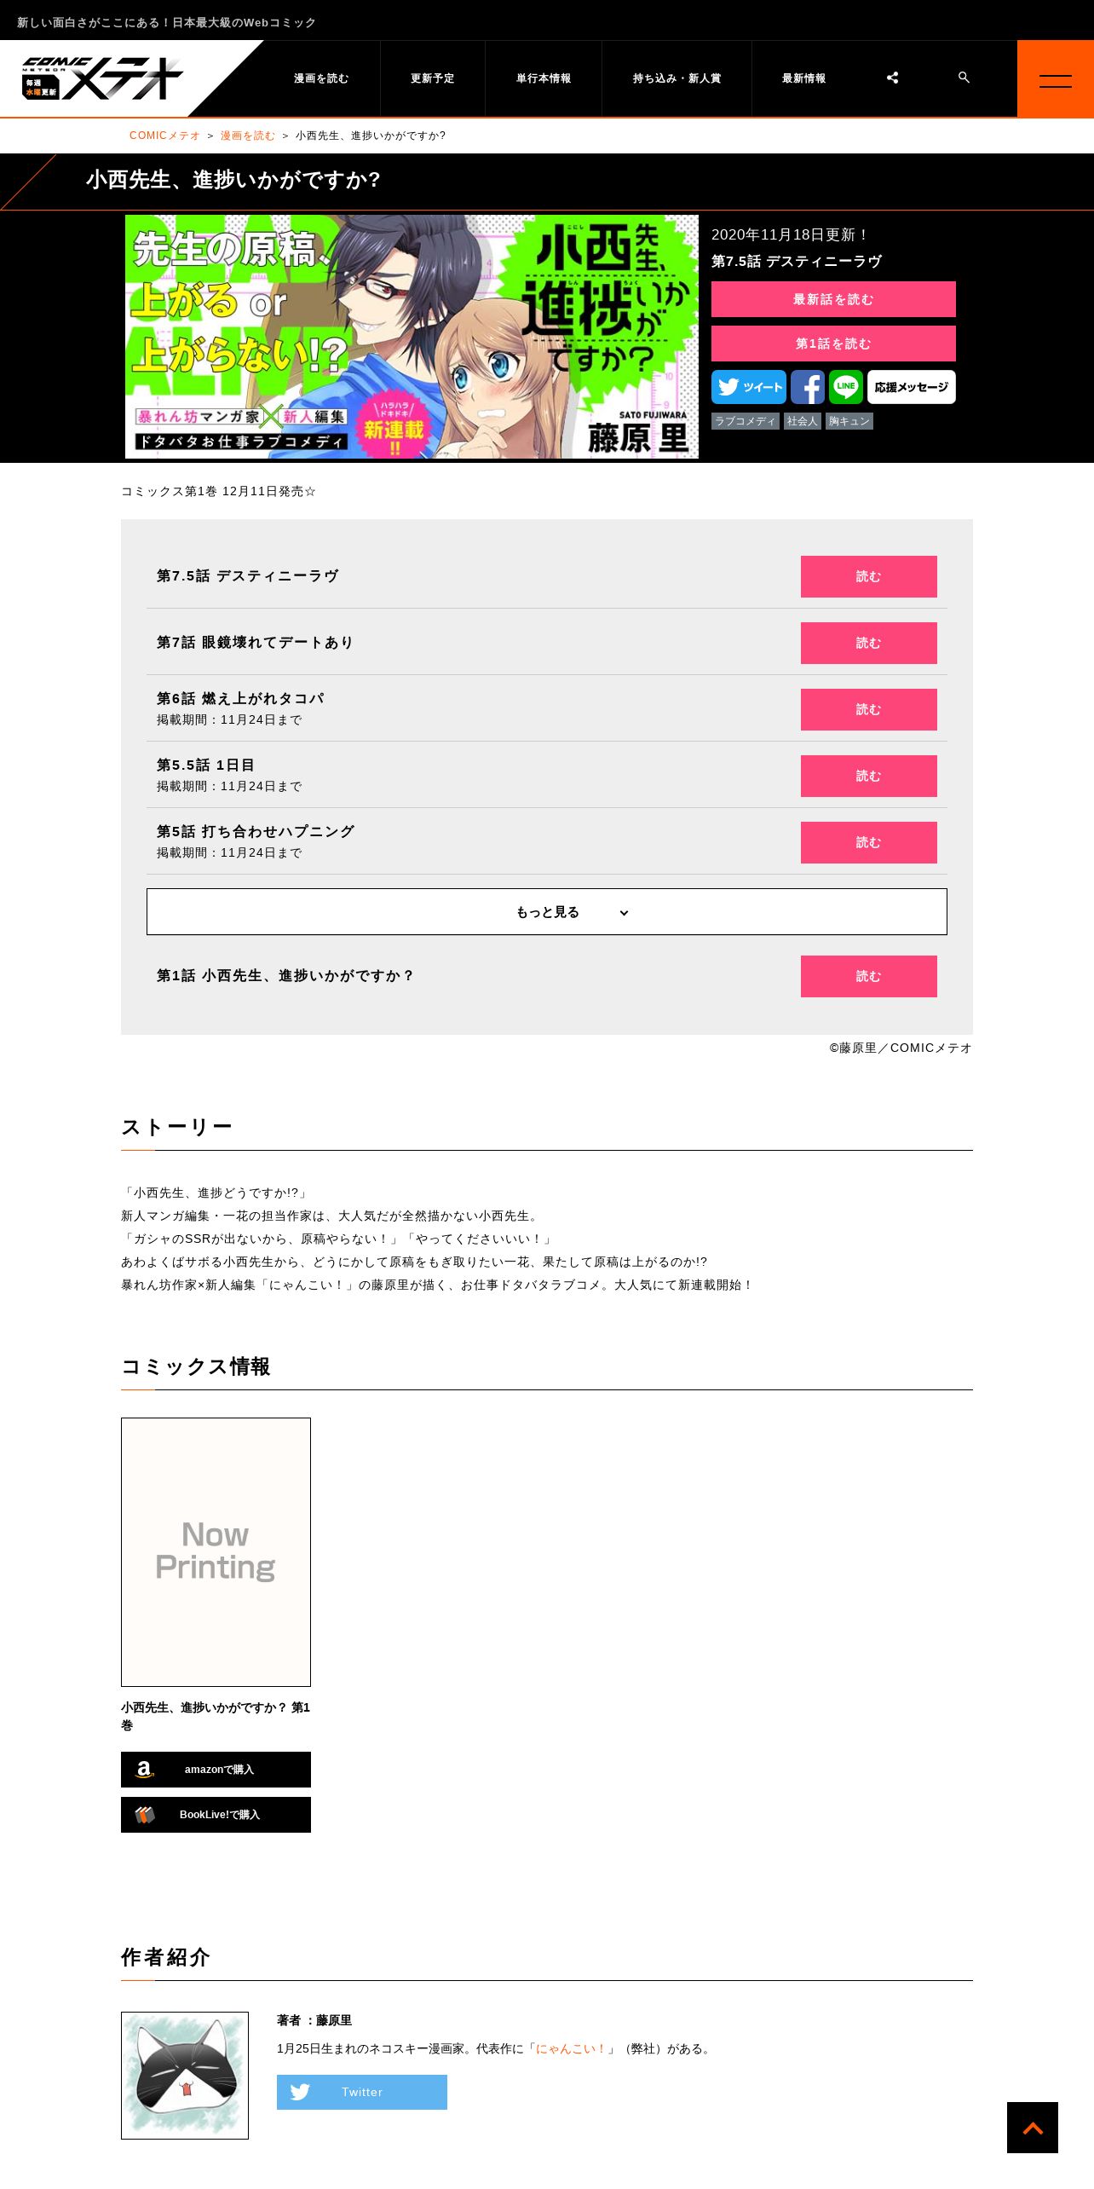Share on Facebook icon
The image size is (1094, 2189).
[x=808, y=387]
